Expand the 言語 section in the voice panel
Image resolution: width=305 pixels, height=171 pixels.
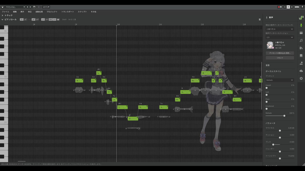click(268, 65)
